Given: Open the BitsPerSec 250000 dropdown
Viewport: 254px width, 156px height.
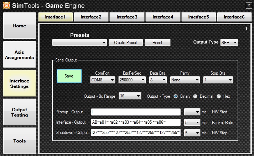Looking at the screenshot, I should [x=132, y=80].
